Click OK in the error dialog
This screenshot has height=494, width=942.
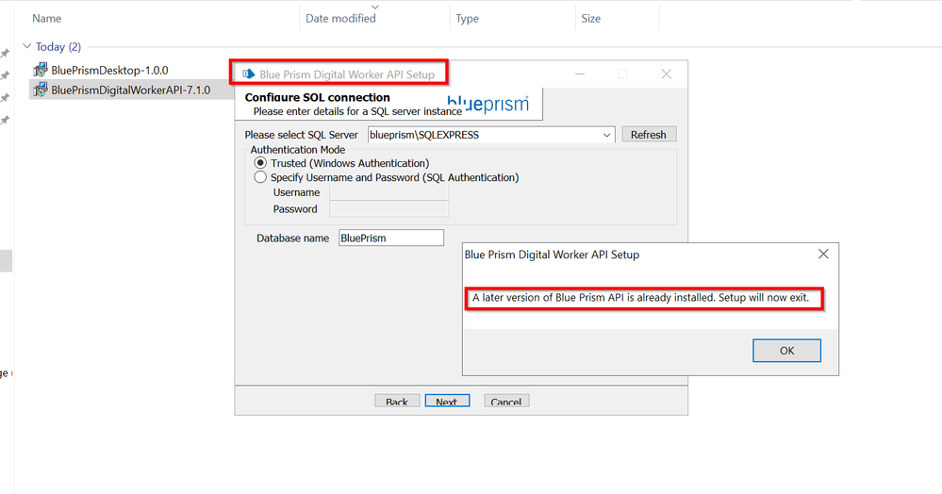click(x=786, y=351)
